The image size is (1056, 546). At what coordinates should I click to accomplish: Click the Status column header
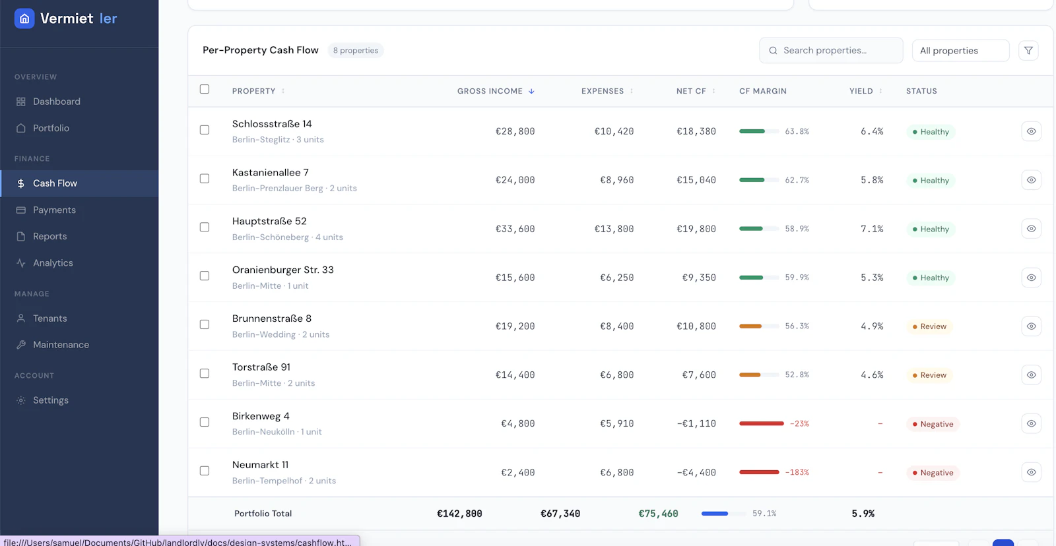tap(921, 91)
